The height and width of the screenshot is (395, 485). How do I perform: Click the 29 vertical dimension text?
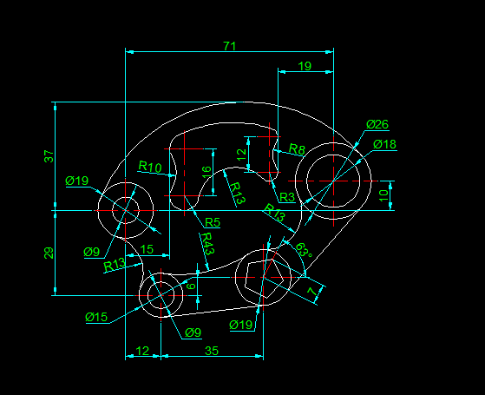[49, 253]
